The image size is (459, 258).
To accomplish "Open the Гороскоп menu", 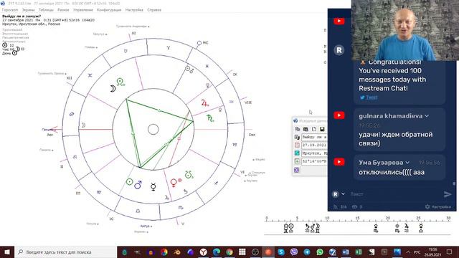I will tap(10, 9).
